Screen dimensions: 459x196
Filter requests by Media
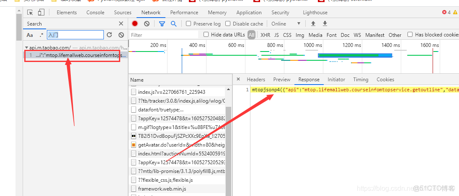(315, 35)
